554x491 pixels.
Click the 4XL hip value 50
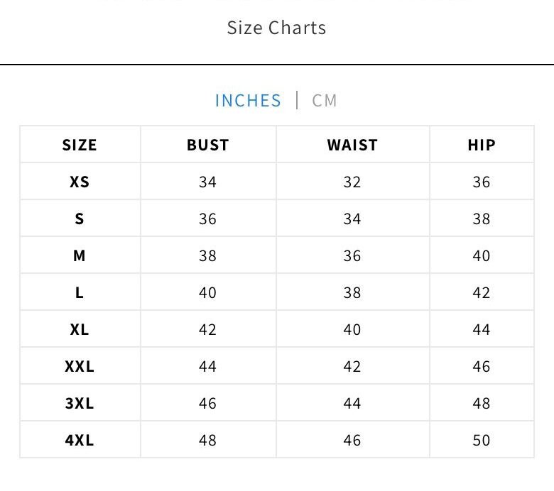482,441
